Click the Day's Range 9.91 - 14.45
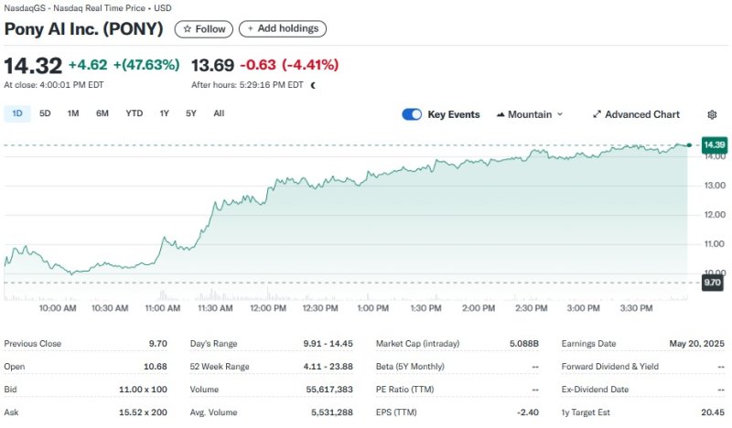Image resolution: width=732 pixels, height=428 pixels. (x=328, y=344)
